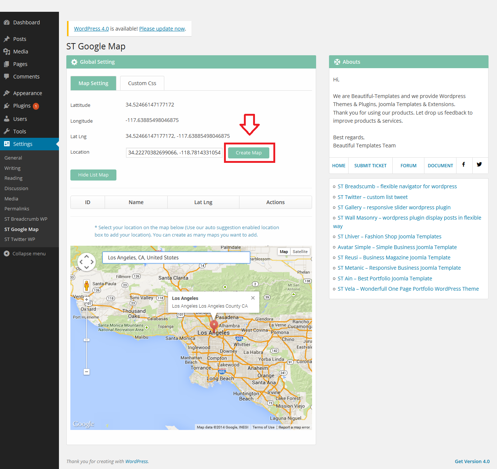Screen dimensions: 497x469
Task: Open the Twitter bird icon
Action: click(x=479, y=165)
